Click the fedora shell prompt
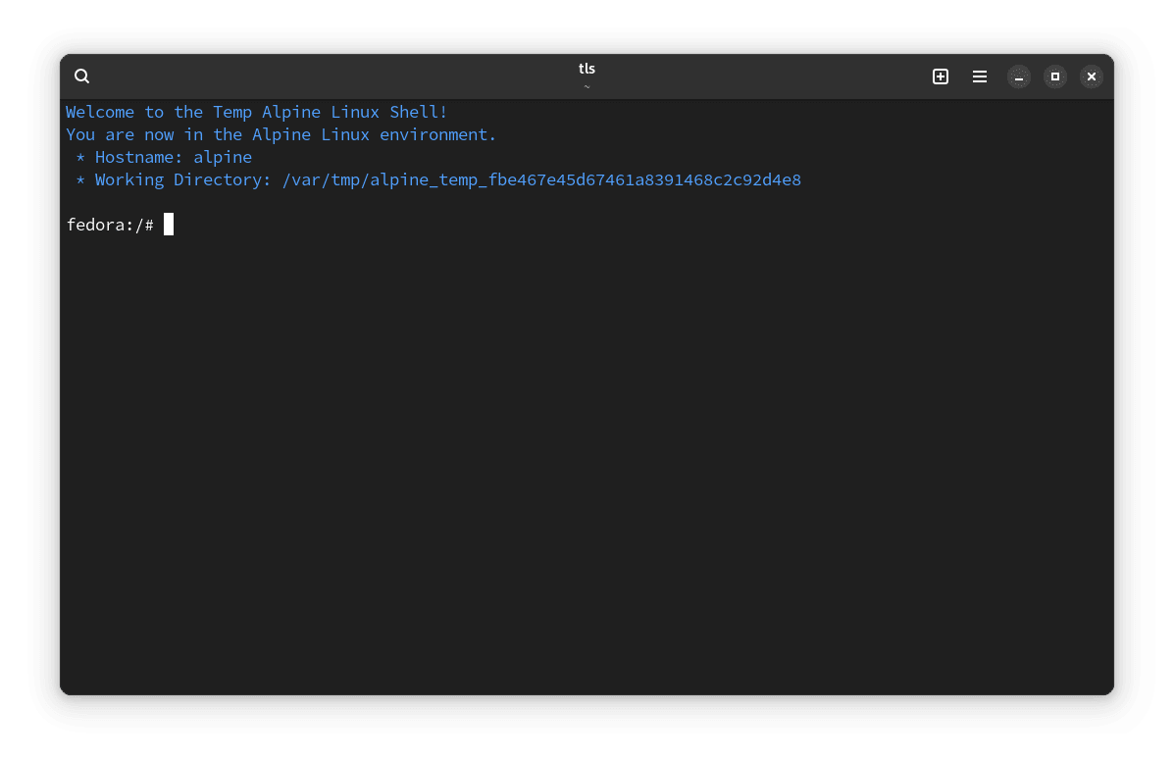The height and width of the screenshot is (761, 1174). [x=109, y=225]
